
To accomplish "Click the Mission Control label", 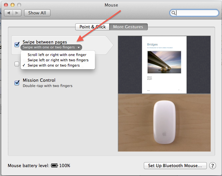I will [39, 80].
